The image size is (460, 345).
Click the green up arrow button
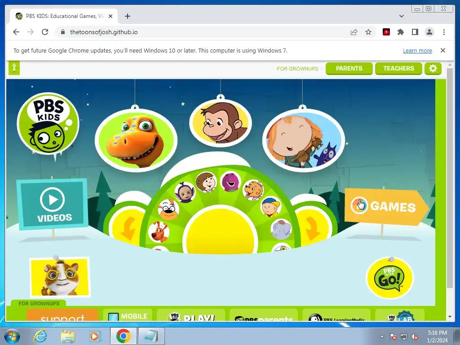14,68
